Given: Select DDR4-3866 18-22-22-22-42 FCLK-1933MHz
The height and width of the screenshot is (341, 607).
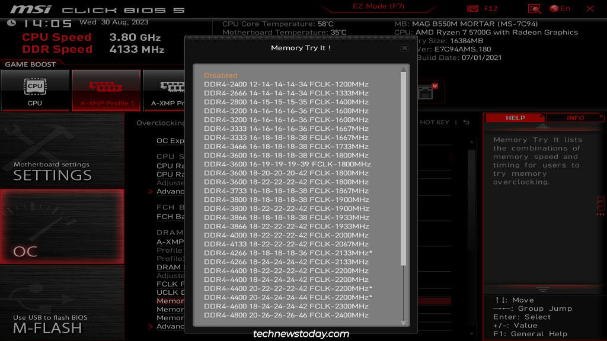Looking at the screenshot, I should pyautogui.click(x=286, y=227).
